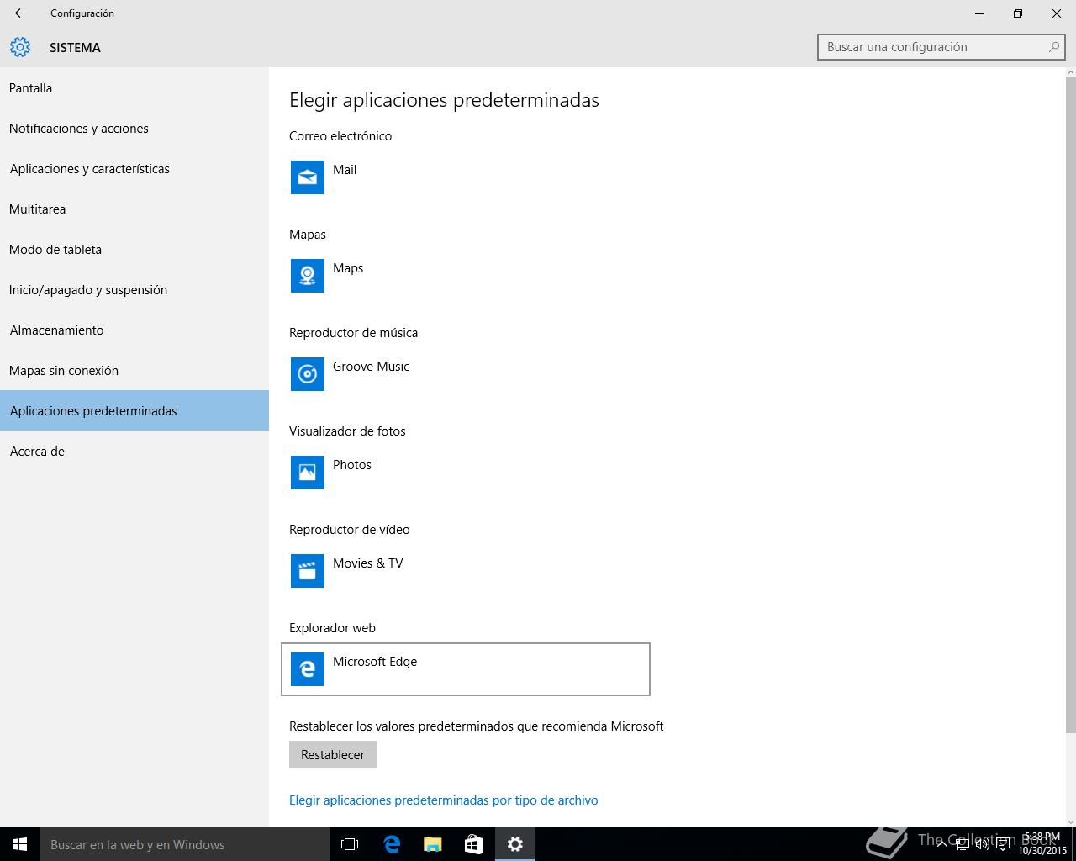Click the Correo electrónico heading

pos(340,135)
